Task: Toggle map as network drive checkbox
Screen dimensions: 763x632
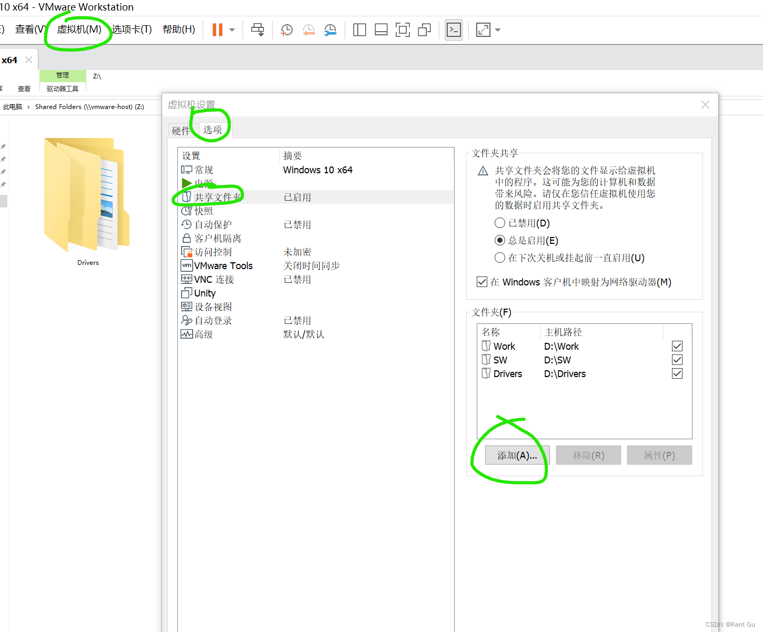Action: pos(482,282)
